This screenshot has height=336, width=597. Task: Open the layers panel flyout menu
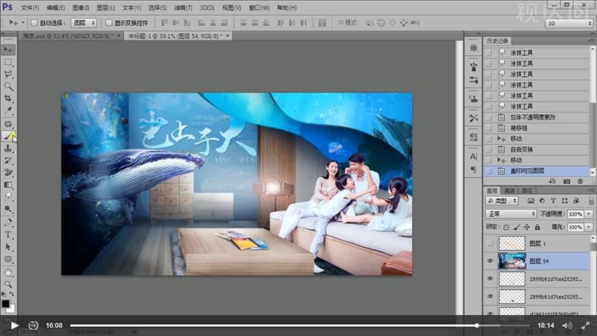point(591,190)
